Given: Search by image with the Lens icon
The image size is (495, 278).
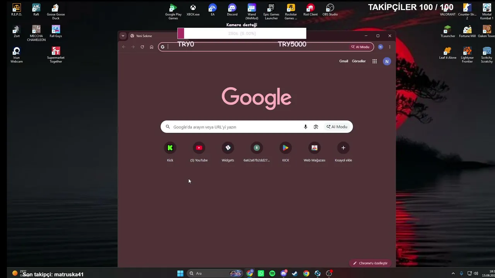Looking at the screenshot, I should coord(316,127).
